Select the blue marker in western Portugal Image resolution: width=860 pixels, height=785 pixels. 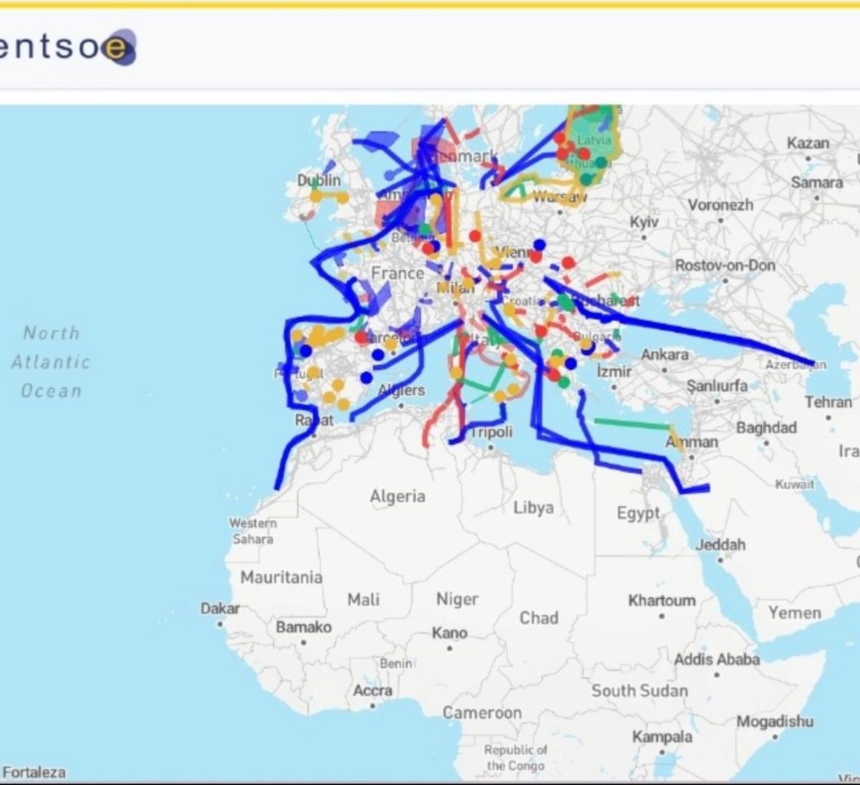pos(306,351)
